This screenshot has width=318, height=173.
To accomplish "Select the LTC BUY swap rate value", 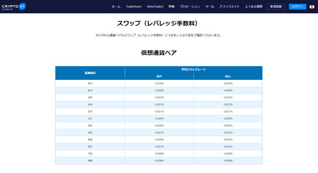I will point(159,119).
